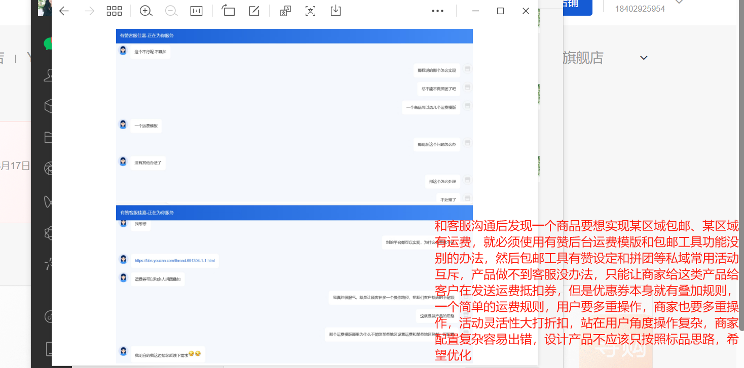Screen dimensions: 744x368
Task: Click the message 总不能不做拼团了吧
Action: coord(438,89)
